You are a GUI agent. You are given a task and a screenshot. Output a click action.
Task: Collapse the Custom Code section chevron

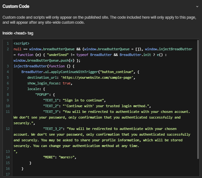click(x=197, y=6)
